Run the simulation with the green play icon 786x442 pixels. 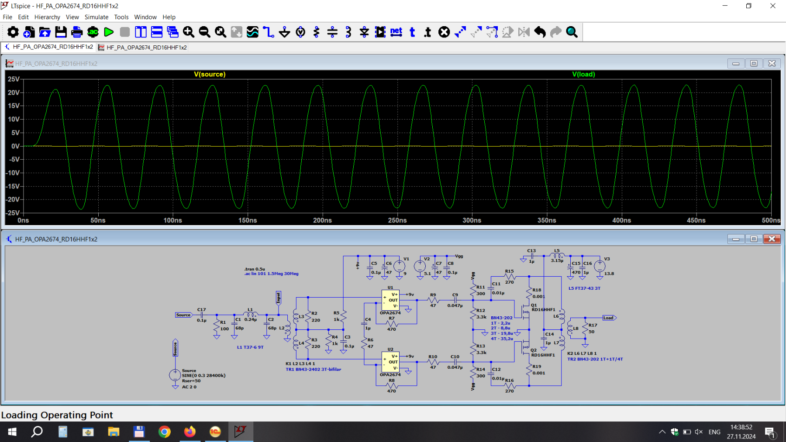point(109,32)
